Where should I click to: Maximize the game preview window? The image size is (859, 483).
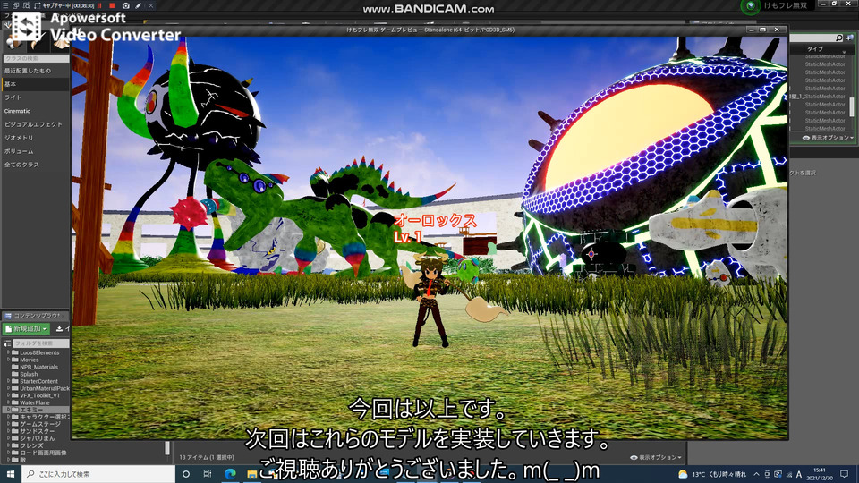[763, 30]
